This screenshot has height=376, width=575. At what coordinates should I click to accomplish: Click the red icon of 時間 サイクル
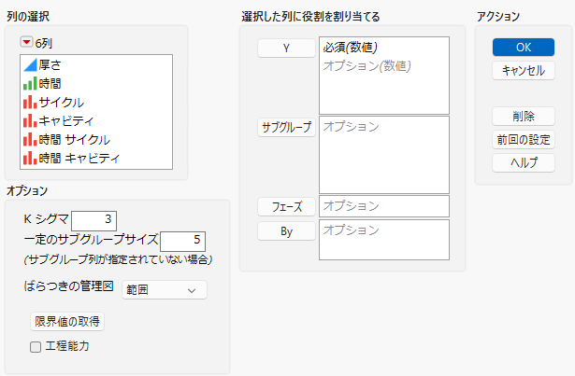(x=31, y=140)
